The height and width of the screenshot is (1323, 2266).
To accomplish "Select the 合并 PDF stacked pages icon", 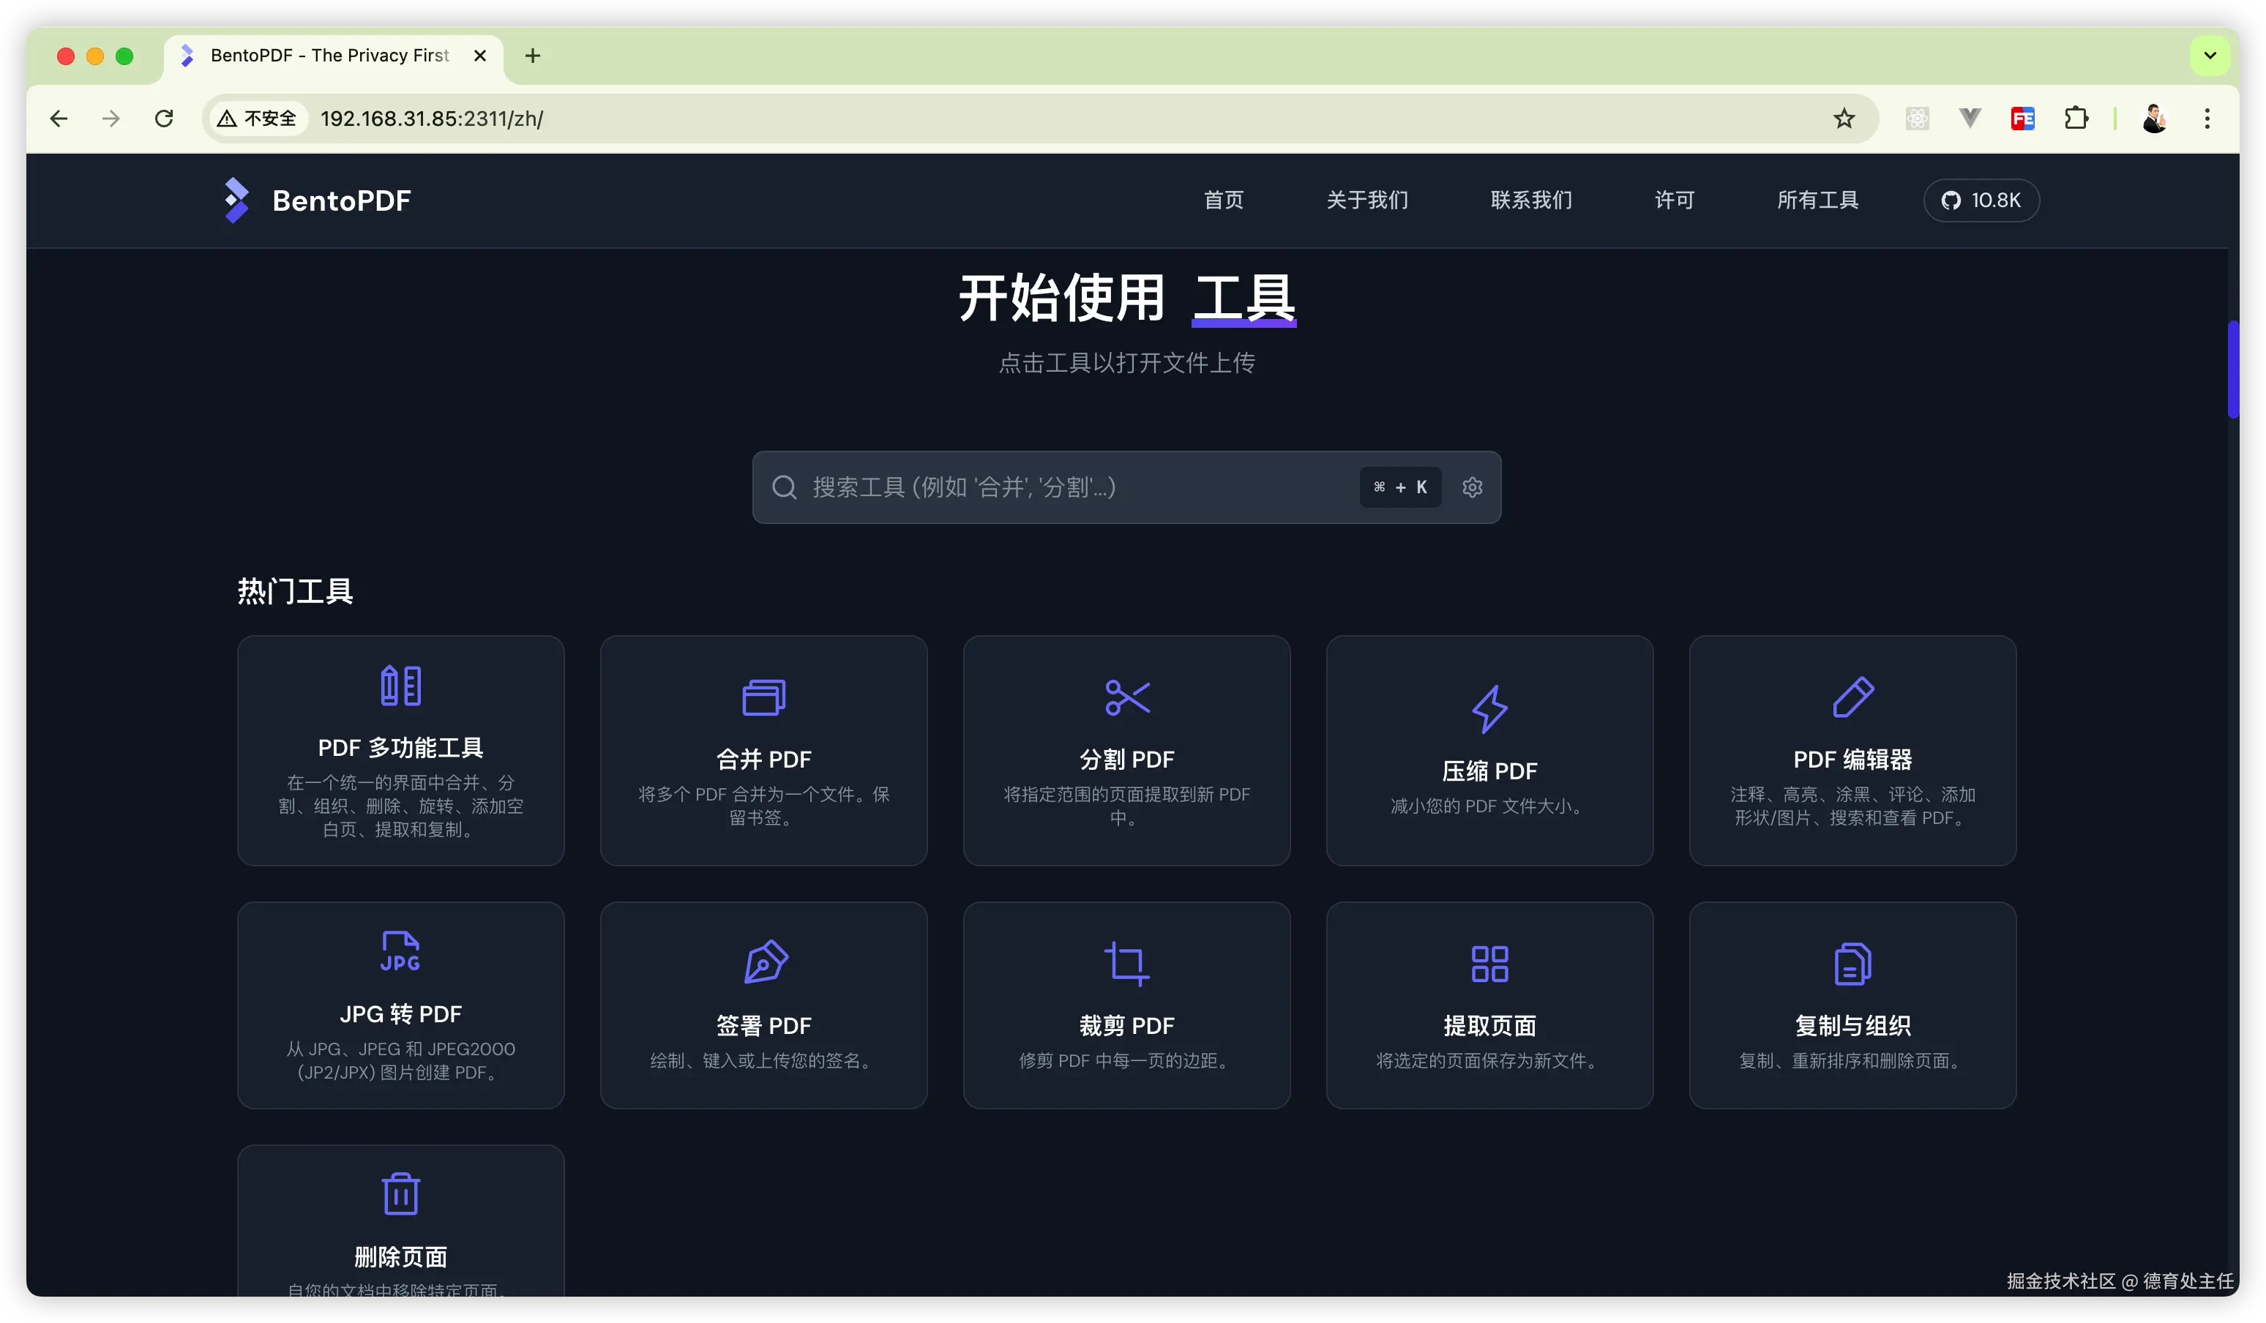I will point(763,697).
